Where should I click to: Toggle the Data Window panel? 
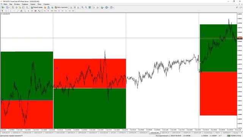pyautogui.click(x=16, y=7)
